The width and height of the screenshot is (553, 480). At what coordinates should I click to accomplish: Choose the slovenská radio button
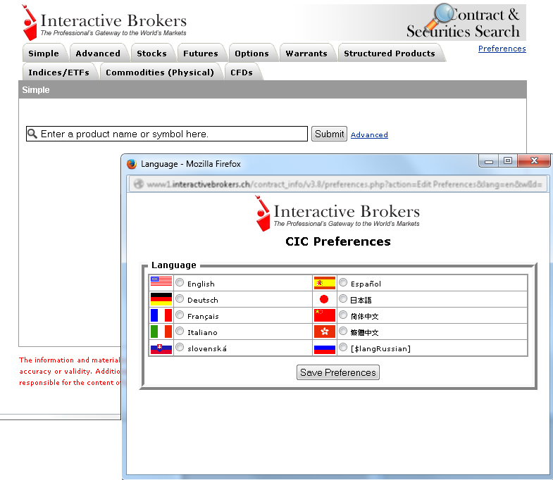coord(180,347)
